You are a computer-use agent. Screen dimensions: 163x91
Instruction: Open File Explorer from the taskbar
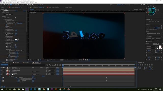tap(19, 89)
